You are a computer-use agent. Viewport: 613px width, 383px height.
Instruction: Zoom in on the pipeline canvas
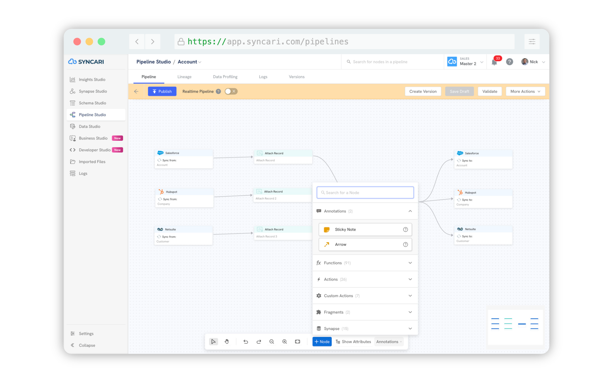(x=284, y=342)
